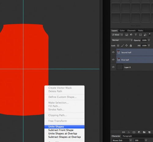The image size is (153, 142).
Task: Click the adjustment layer filter icon
Action: pos(131,35)
